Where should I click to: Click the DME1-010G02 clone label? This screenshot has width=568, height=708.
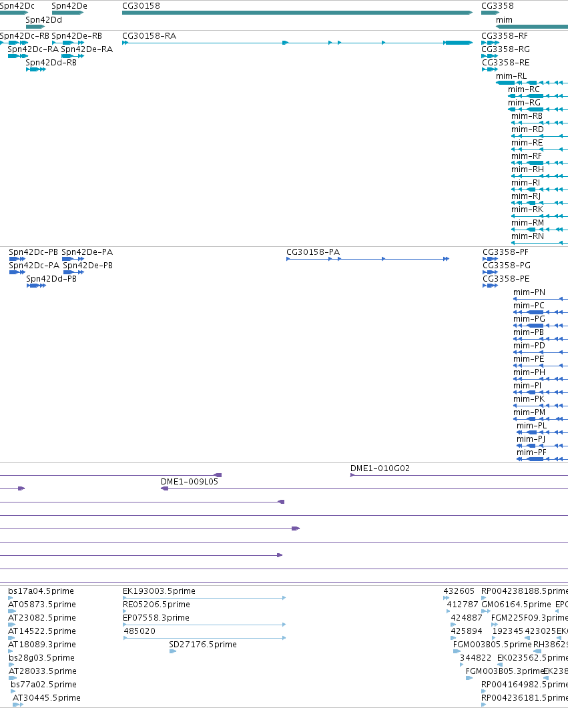point(380,468)
